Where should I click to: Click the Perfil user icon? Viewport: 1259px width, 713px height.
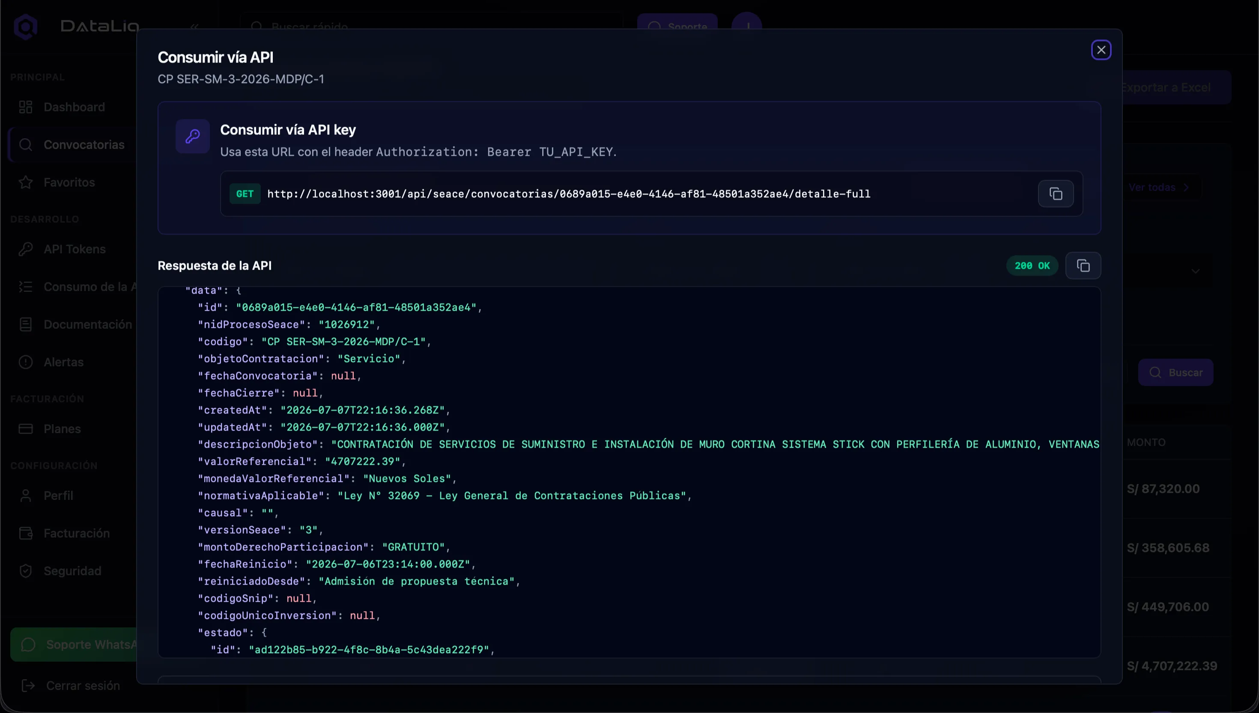(25, 496)
